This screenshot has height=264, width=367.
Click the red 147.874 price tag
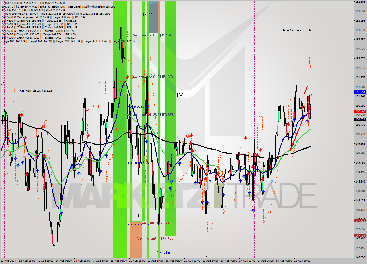coord(360,221)
